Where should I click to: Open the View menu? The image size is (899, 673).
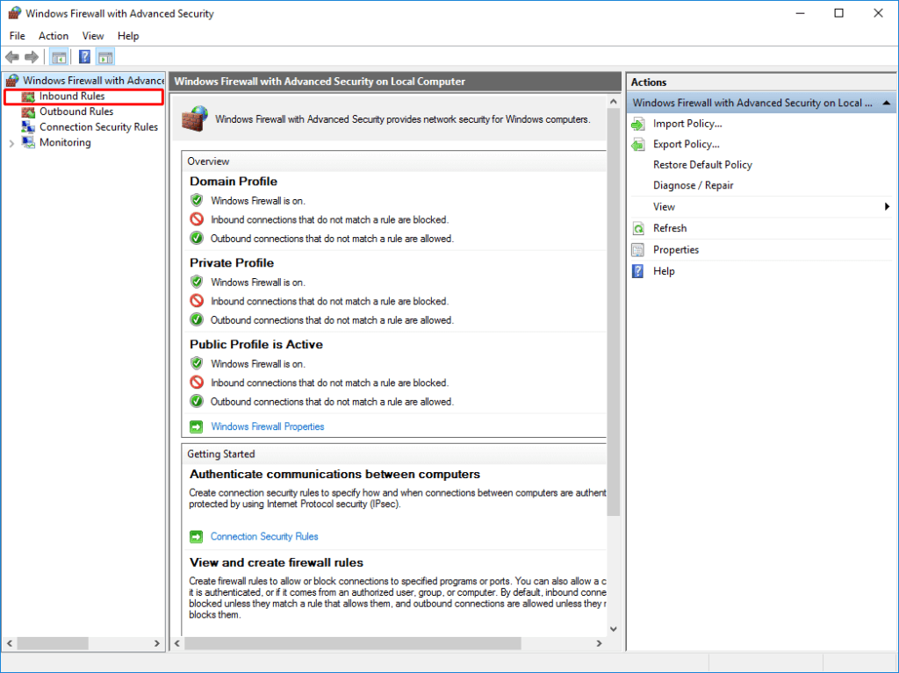pyautogui.click(x=93, y=36)
